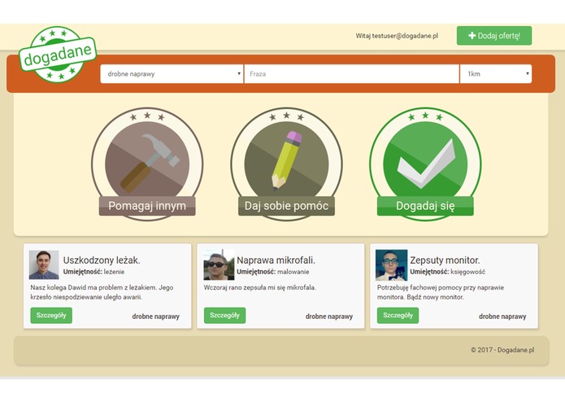Click the title Naprawa mikrofali.

pos(276,260)
